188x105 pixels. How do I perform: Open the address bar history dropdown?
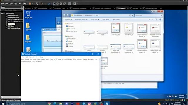(x=130, y=15)
